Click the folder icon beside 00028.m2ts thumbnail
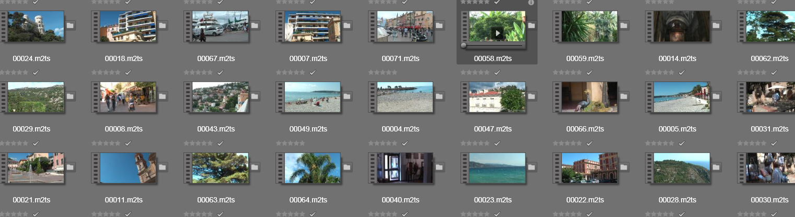795x217 pixels. tap(716, 167)
